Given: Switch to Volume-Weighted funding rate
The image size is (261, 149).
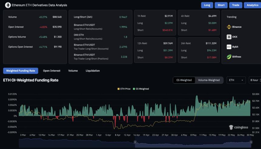Looking at the screenshot, I should 209,80.
